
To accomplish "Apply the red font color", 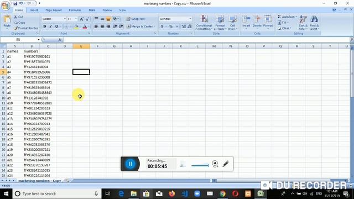I will click(x=85, y=27).
